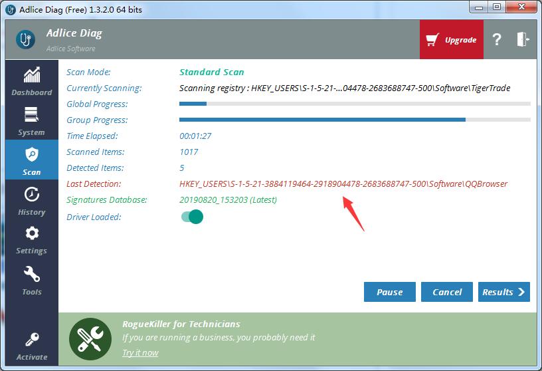Click the help question mark icon
This screenshot has height=371, width=542.
(x=497, y=39)
